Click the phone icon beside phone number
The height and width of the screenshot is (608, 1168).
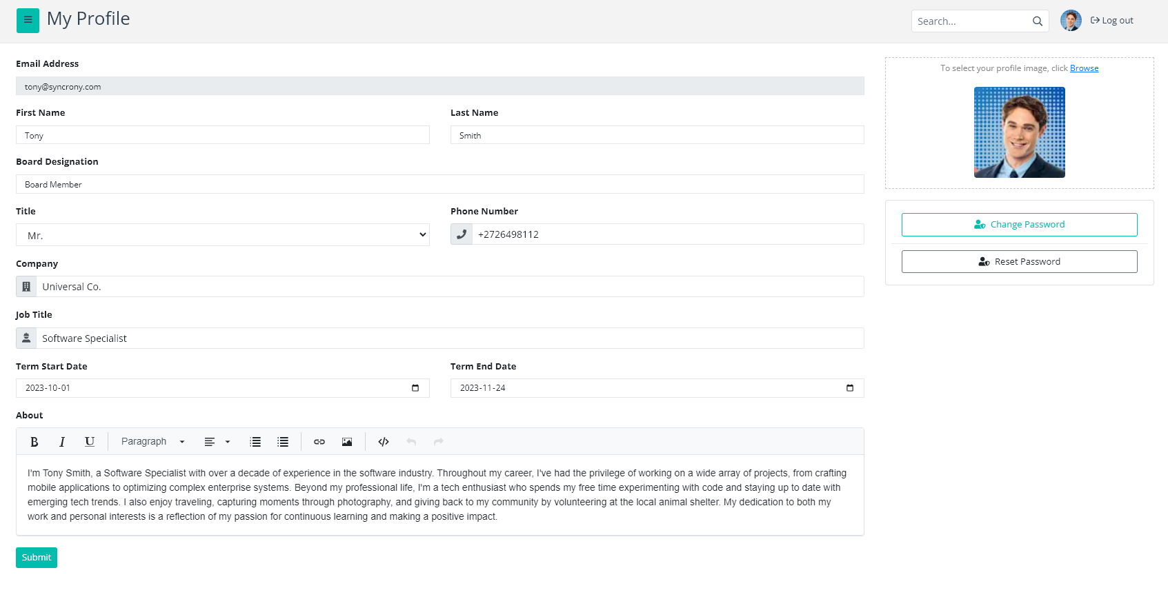(462, 234)
